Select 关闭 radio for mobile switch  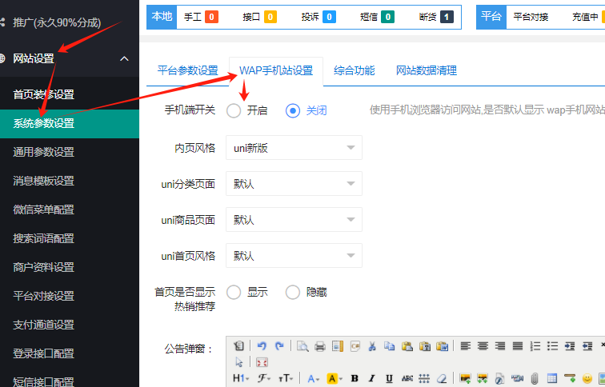pyautogui.click(x=293, y=110)
